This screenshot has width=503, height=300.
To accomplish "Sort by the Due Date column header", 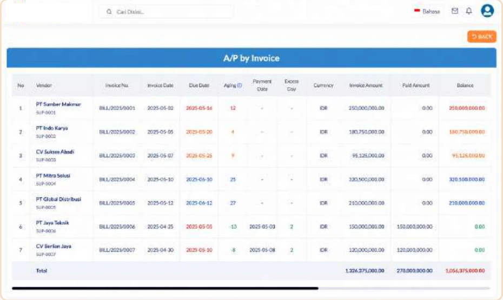I will [199, 85].
